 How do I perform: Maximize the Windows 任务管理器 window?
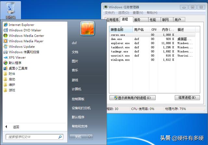pos(192,7)
